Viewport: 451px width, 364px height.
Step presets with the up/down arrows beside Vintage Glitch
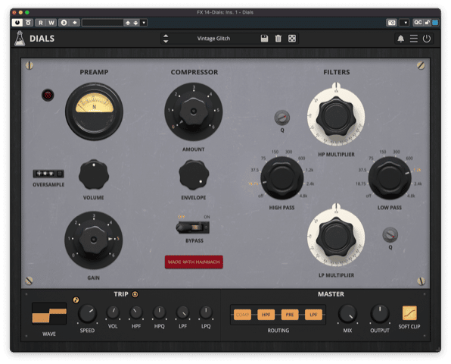pyautogui.click(x=166, y=39)
